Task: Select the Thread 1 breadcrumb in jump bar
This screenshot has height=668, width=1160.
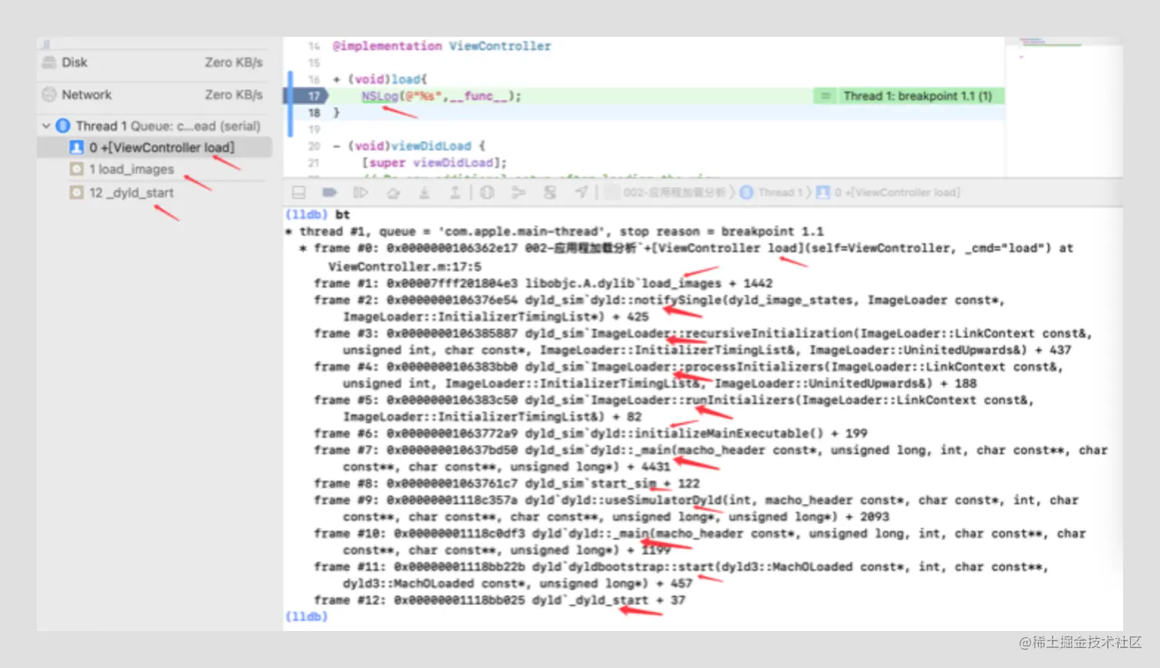Action: [x=772, y=193]
